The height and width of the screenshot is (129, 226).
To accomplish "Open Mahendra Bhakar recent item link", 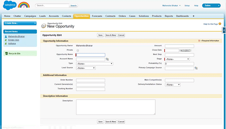I will [16, 36].
